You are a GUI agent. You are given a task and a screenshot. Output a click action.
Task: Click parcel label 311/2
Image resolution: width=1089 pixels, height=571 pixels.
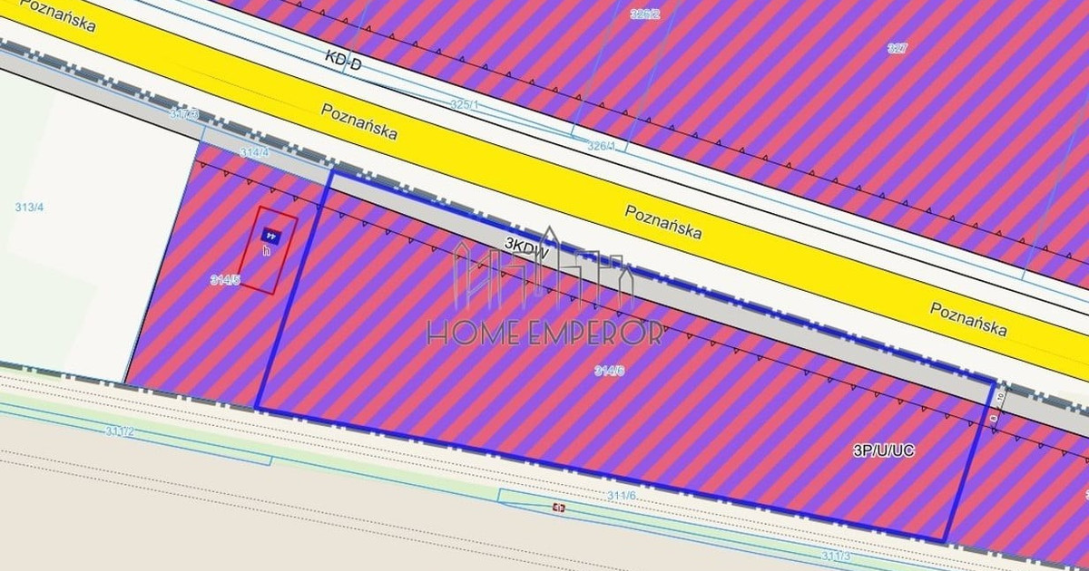tap(120, 431)
